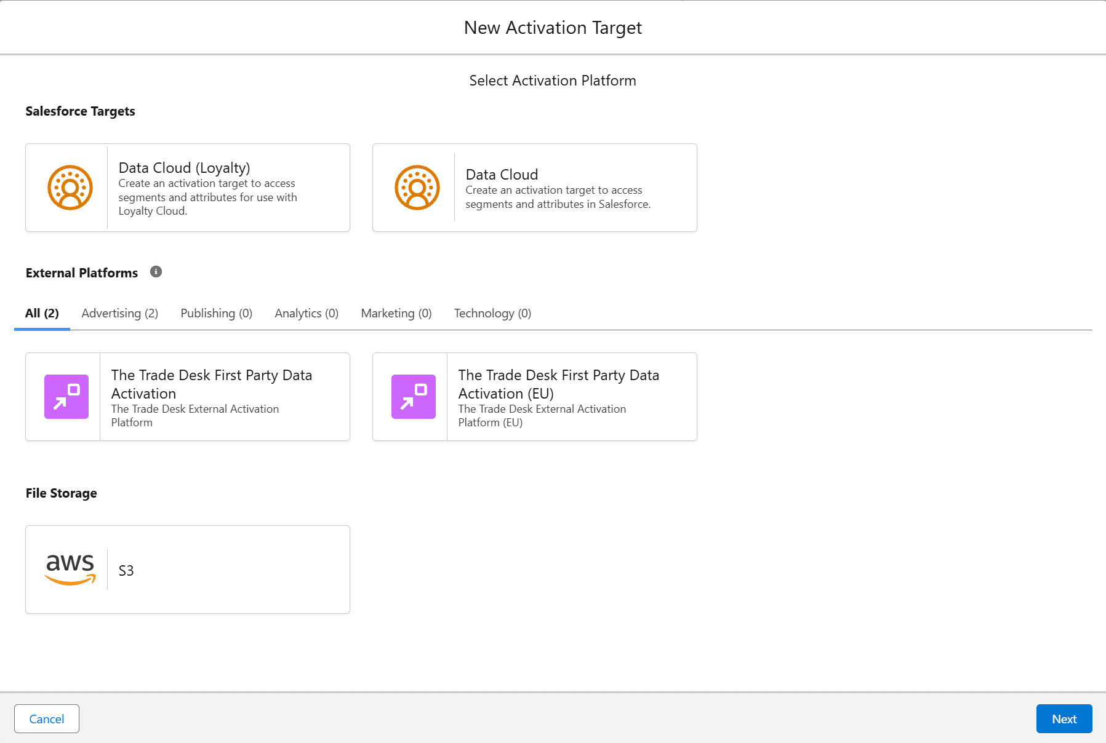
Task: Select the S3 file storage label
Action: click(x=126, y=571)
